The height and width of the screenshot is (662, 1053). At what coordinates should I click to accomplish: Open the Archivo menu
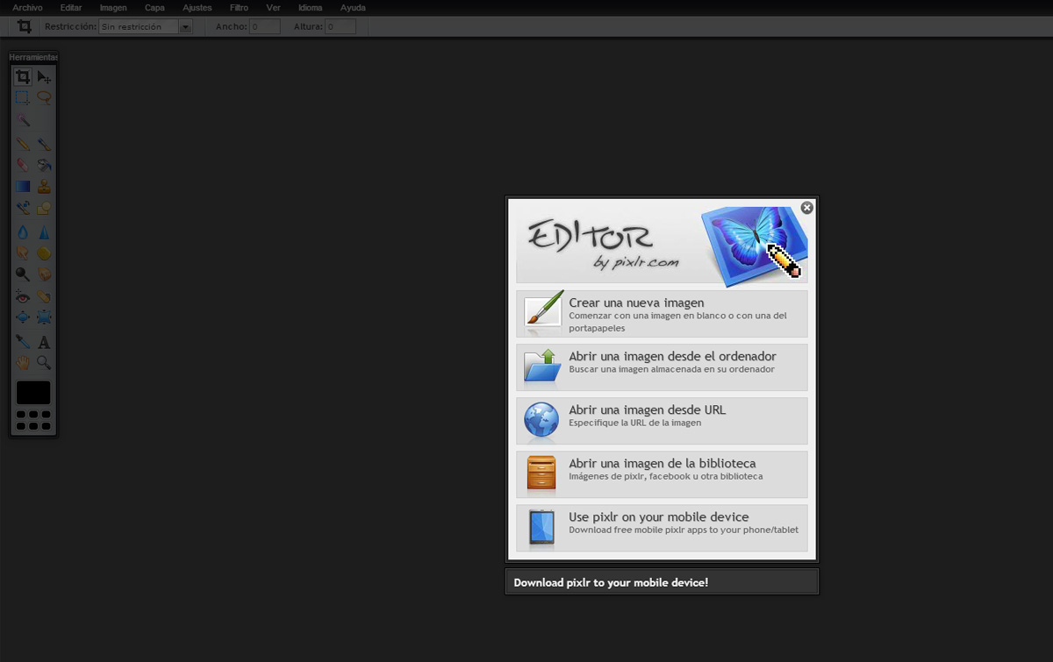(x=27, y=8)
